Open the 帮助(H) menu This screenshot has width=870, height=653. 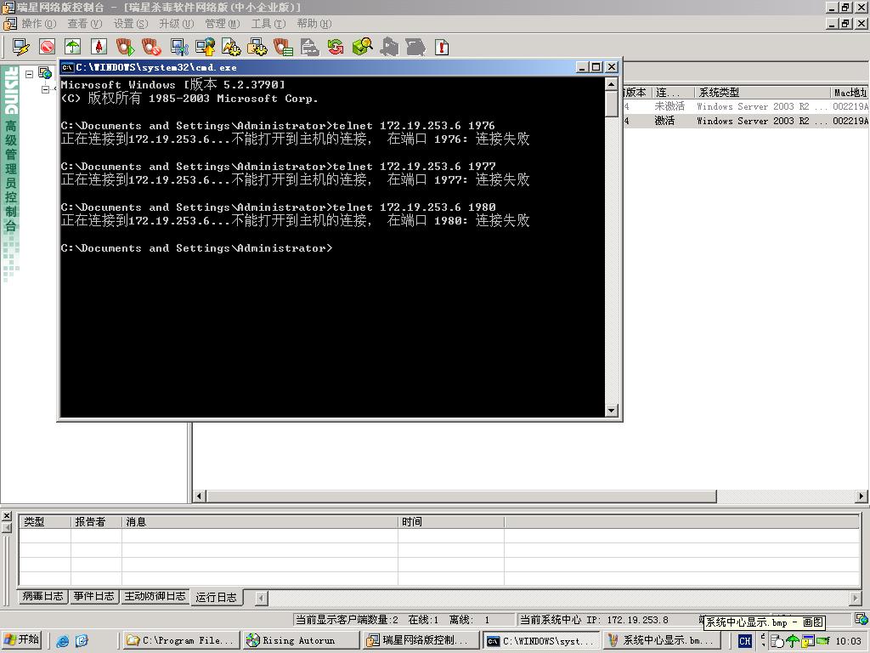point(314,23)
